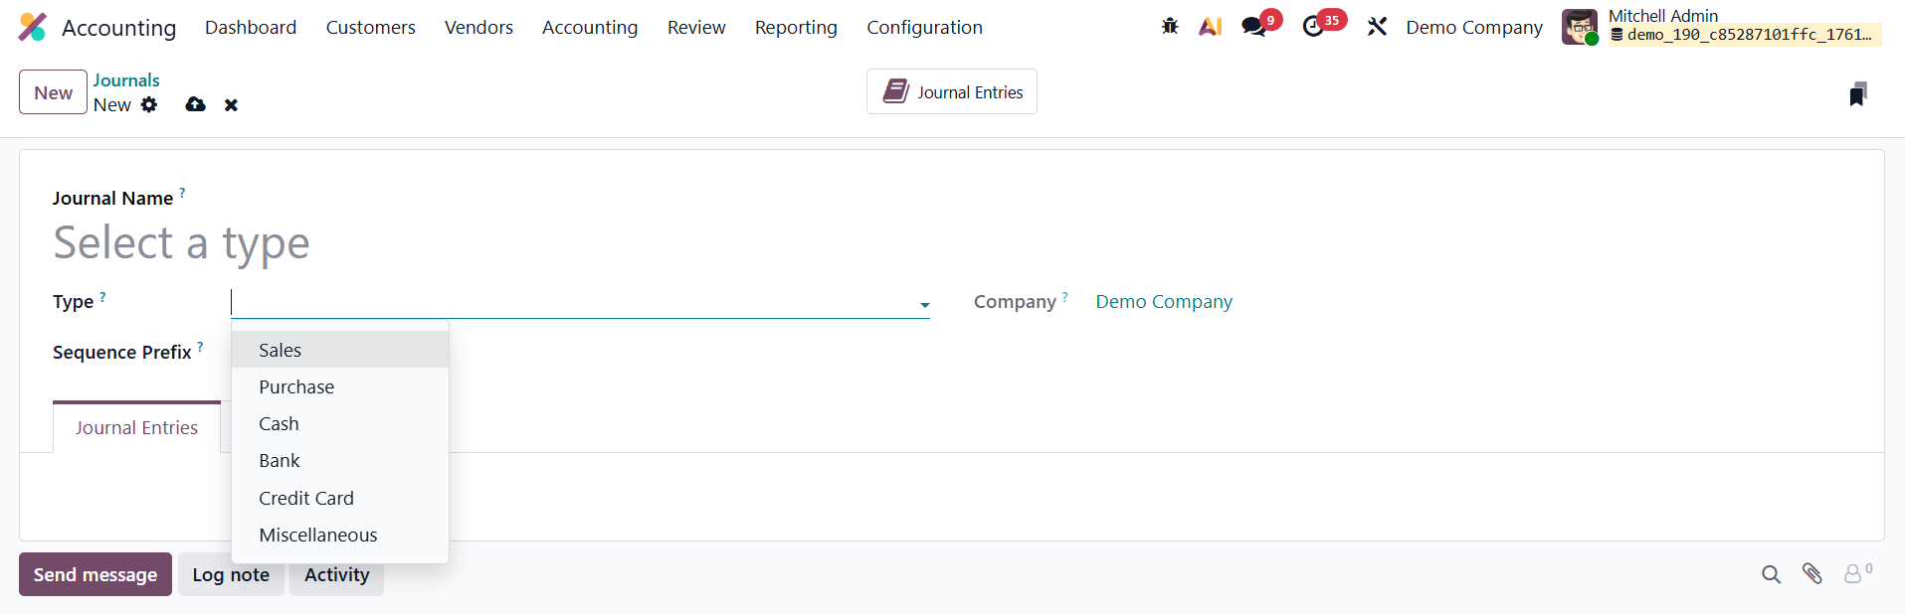Viewport: 1905px width, 614px height.
Task: Switch to the Journal Entries tab
Action: [136, 427]
